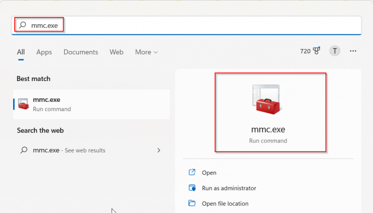Click the rewards medal icon beside 720

point(318,51)
